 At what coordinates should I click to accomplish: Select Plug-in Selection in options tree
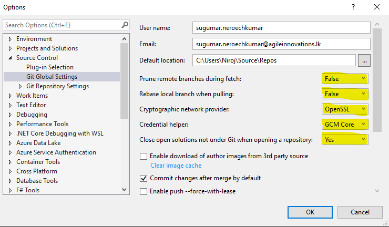click(x=50, y=67)
